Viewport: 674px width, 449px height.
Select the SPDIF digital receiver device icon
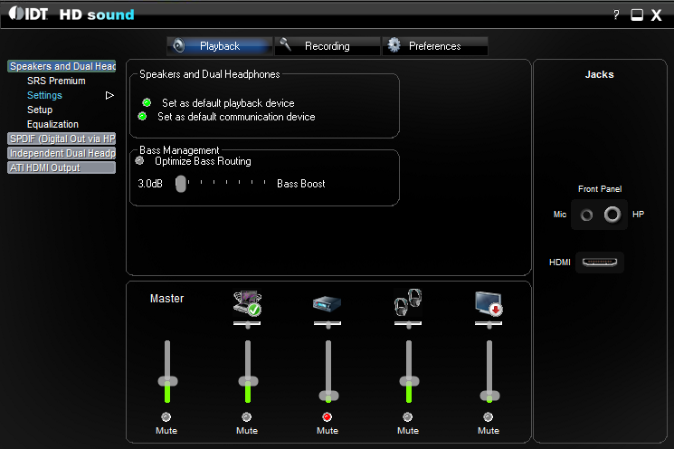[328, 303]
